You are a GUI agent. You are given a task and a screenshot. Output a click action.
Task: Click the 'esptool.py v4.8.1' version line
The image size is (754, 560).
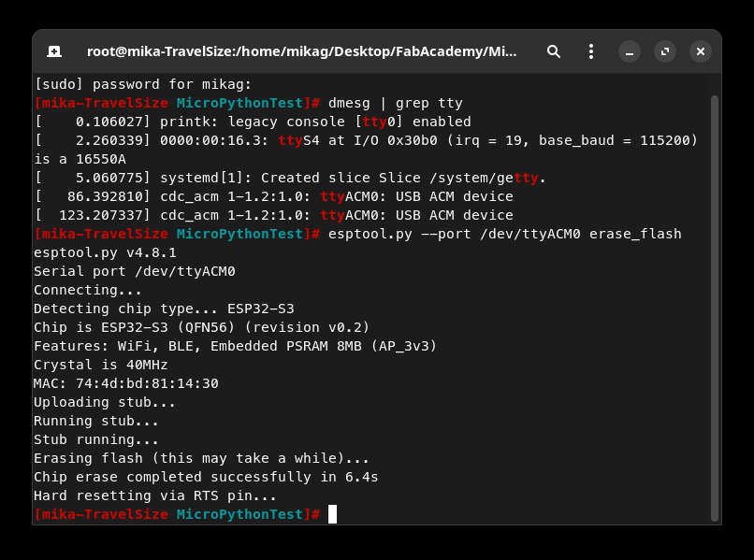tap(105, 252)
